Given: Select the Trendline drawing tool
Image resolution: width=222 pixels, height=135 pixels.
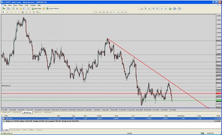Looking at the screenshot, I should 19,12.
